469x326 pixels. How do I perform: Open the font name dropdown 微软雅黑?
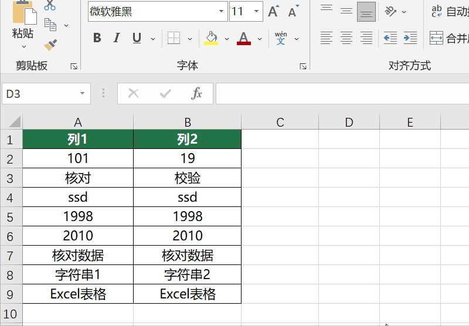(221, 11)
